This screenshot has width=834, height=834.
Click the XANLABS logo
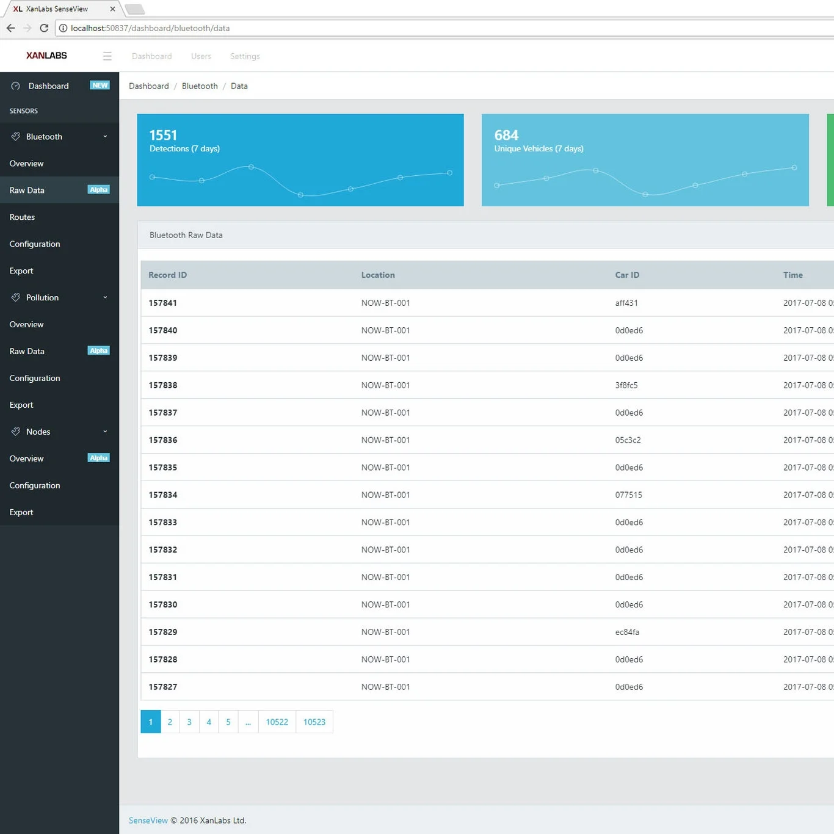pyautogui.click(x=46, y=56)
